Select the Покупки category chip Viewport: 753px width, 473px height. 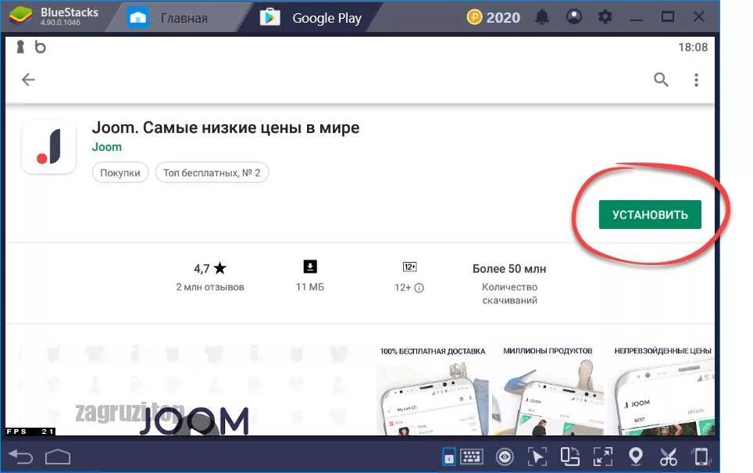pyautogui.click(x=120, y=173)
